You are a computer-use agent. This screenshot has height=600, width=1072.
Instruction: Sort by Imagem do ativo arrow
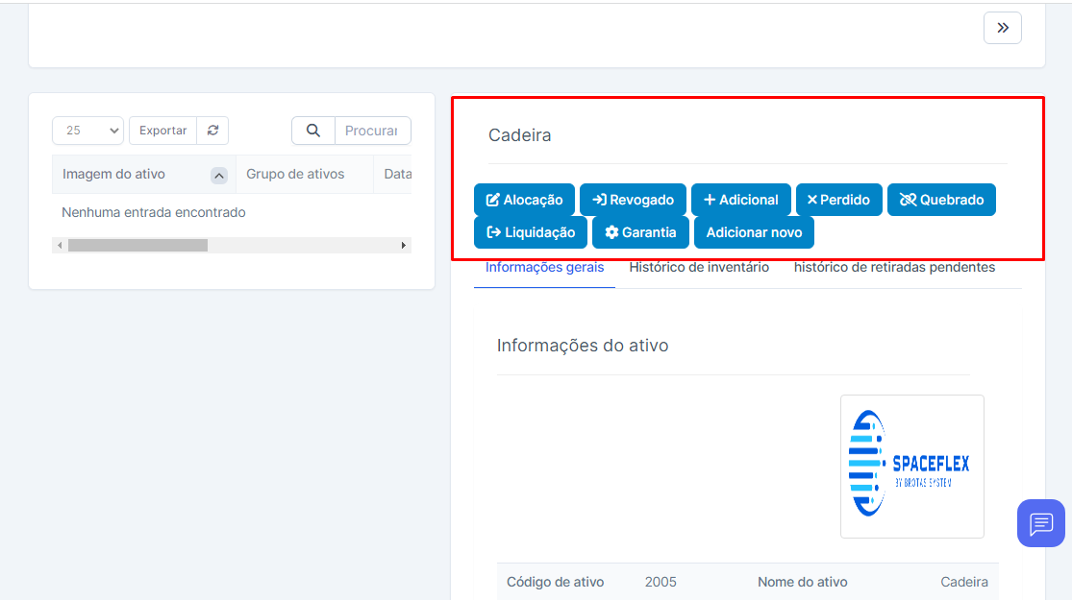[218, 176]
